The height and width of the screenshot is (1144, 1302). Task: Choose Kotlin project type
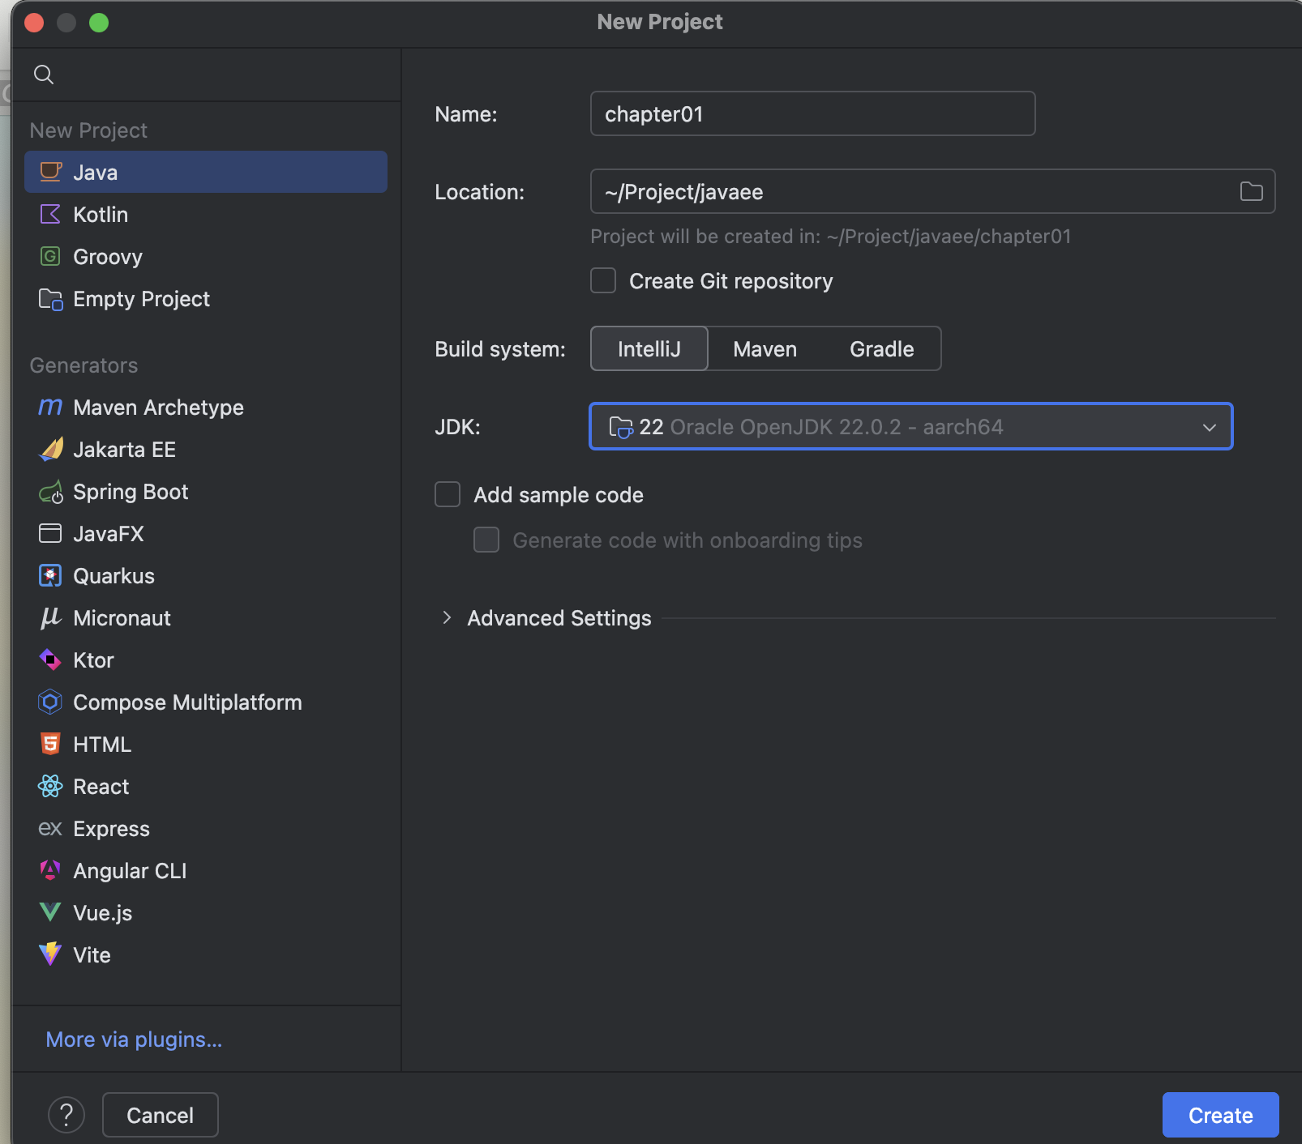click(x=206, y=214)
